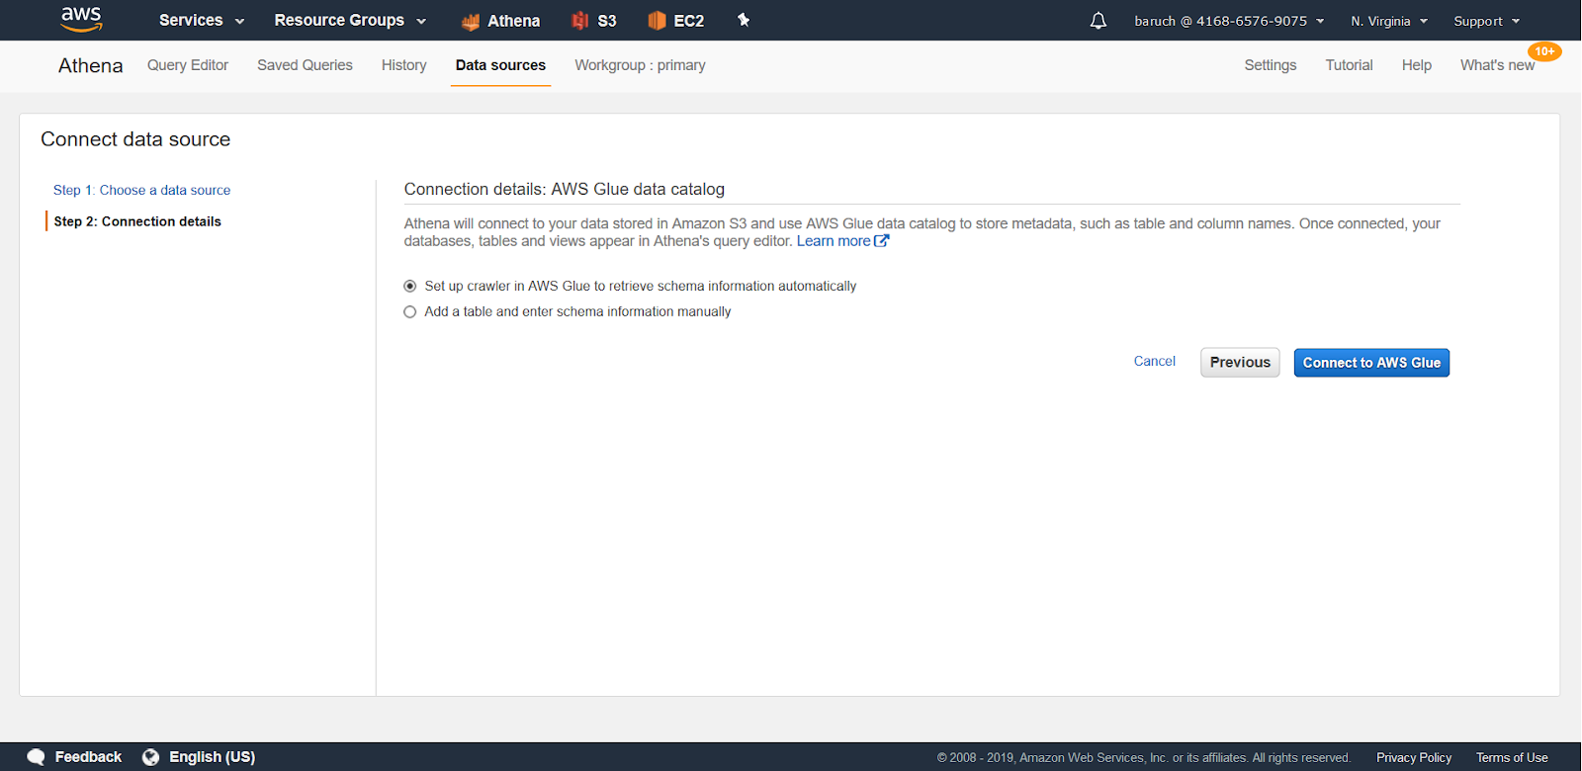The height and width of the screenshot is (771, 1582).
Task: Click the Feedback speech bubble icon
Action: point(36,757)
